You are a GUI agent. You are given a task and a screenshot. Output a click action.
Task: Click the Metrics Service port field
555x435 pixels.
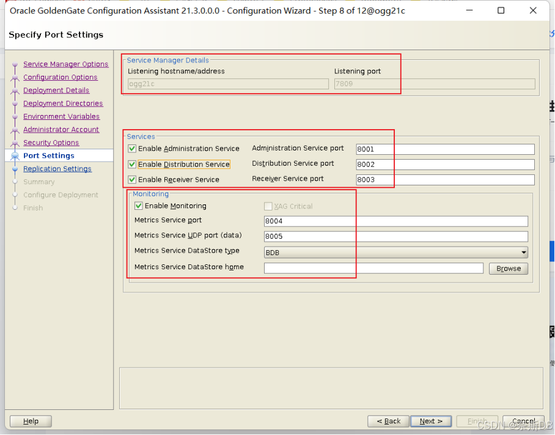[396, 221]
